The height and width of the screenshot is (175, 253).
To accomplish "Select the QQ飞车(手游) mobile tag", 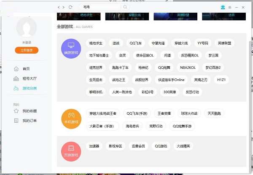I will 137,113.
